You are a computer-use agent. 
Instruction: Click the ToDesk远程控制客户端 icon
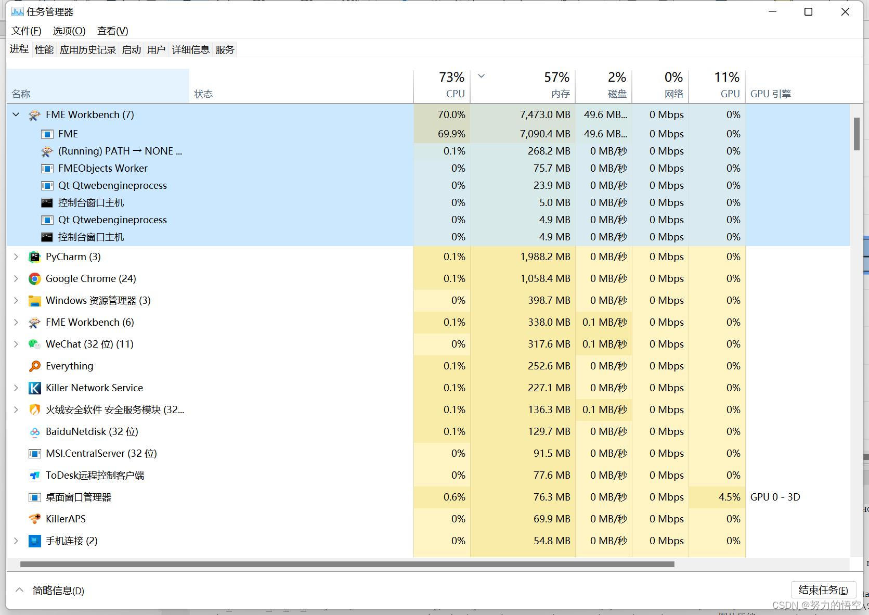pos(34,476)
